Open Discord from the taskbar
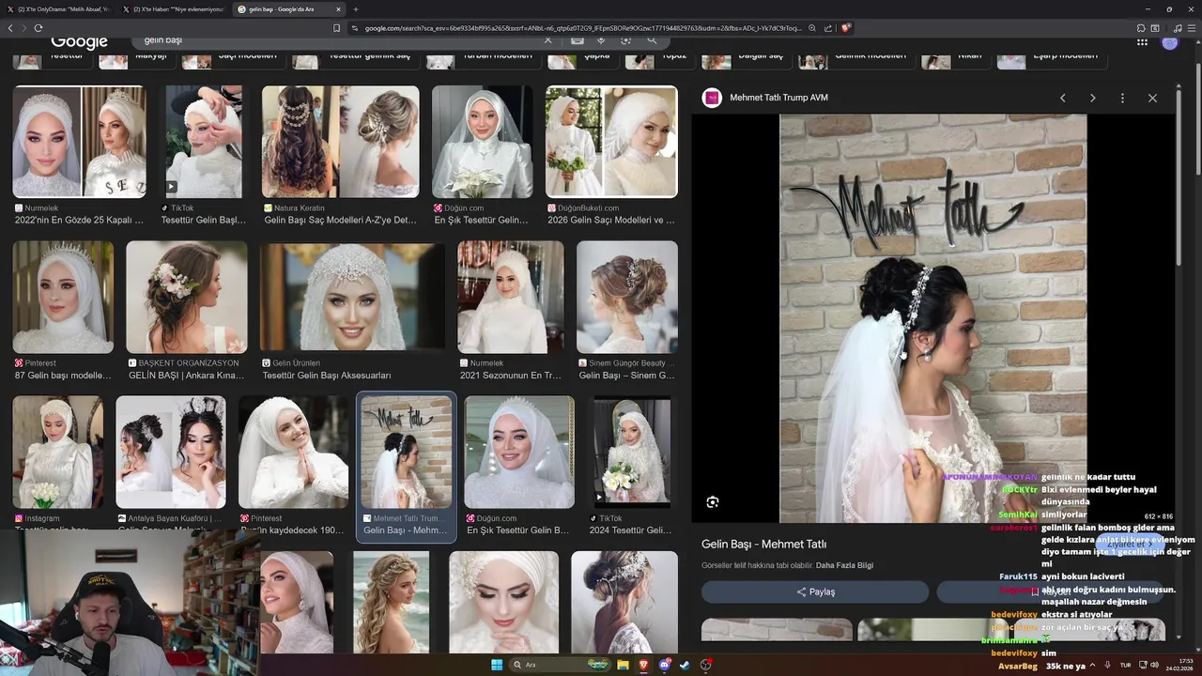1202x676 pixels. pos(665,665)
